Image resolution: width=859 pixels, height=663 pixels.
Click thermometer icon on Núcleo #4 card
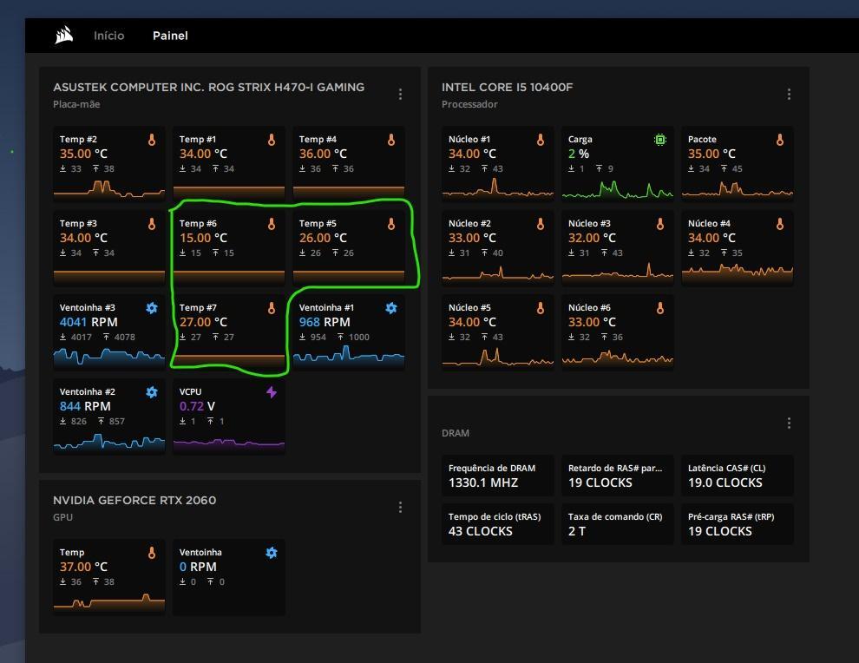point(779,224)
